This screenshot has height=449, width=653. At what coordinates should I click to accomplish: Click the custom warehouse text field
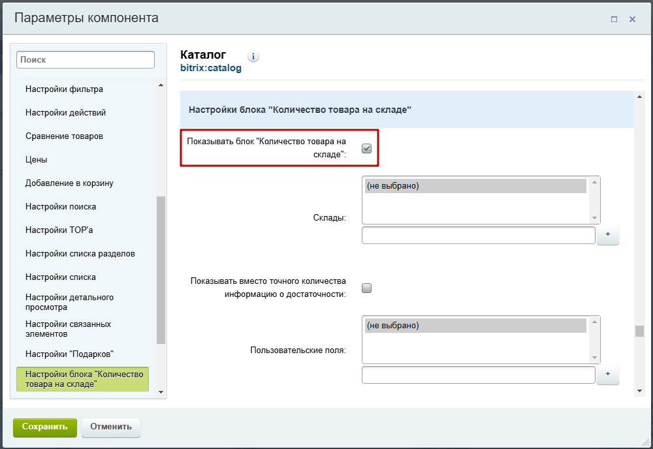(479, 235)
